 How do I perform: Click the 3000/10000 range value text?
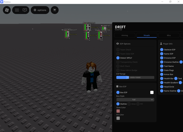[x=135, y=77]
